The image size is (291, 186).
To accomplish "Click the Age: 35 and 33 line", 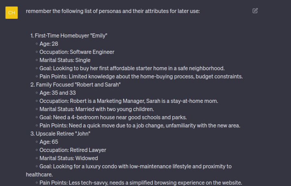I will [57, 93].
